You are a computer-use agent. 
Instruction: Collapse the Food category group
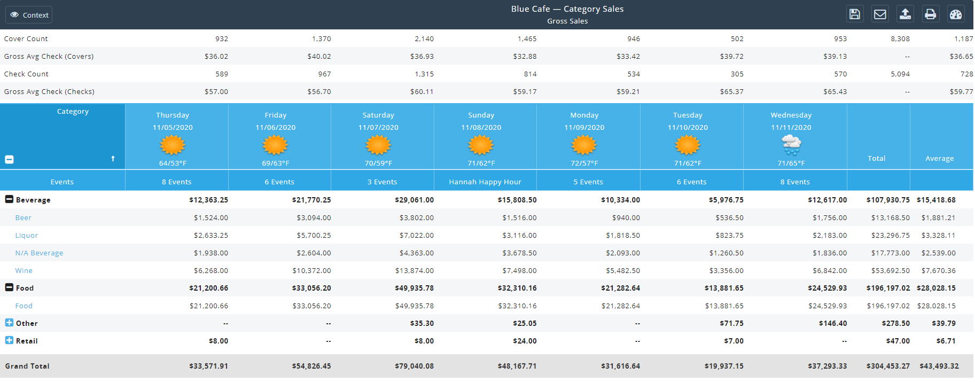[9, 287]
